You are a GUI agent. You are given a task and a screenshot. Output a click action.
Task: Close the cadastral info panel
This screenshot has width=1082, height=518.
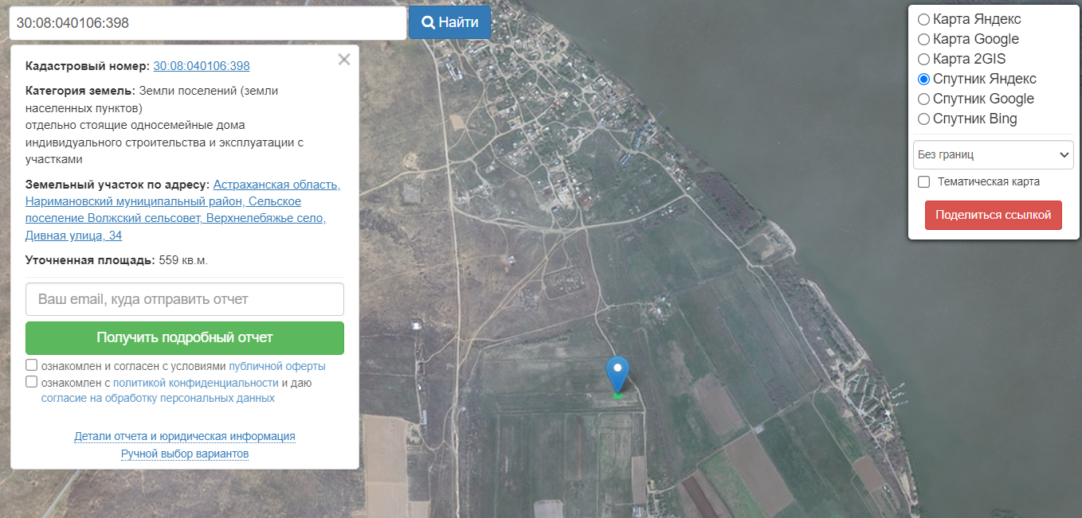[x=344, y=60]
